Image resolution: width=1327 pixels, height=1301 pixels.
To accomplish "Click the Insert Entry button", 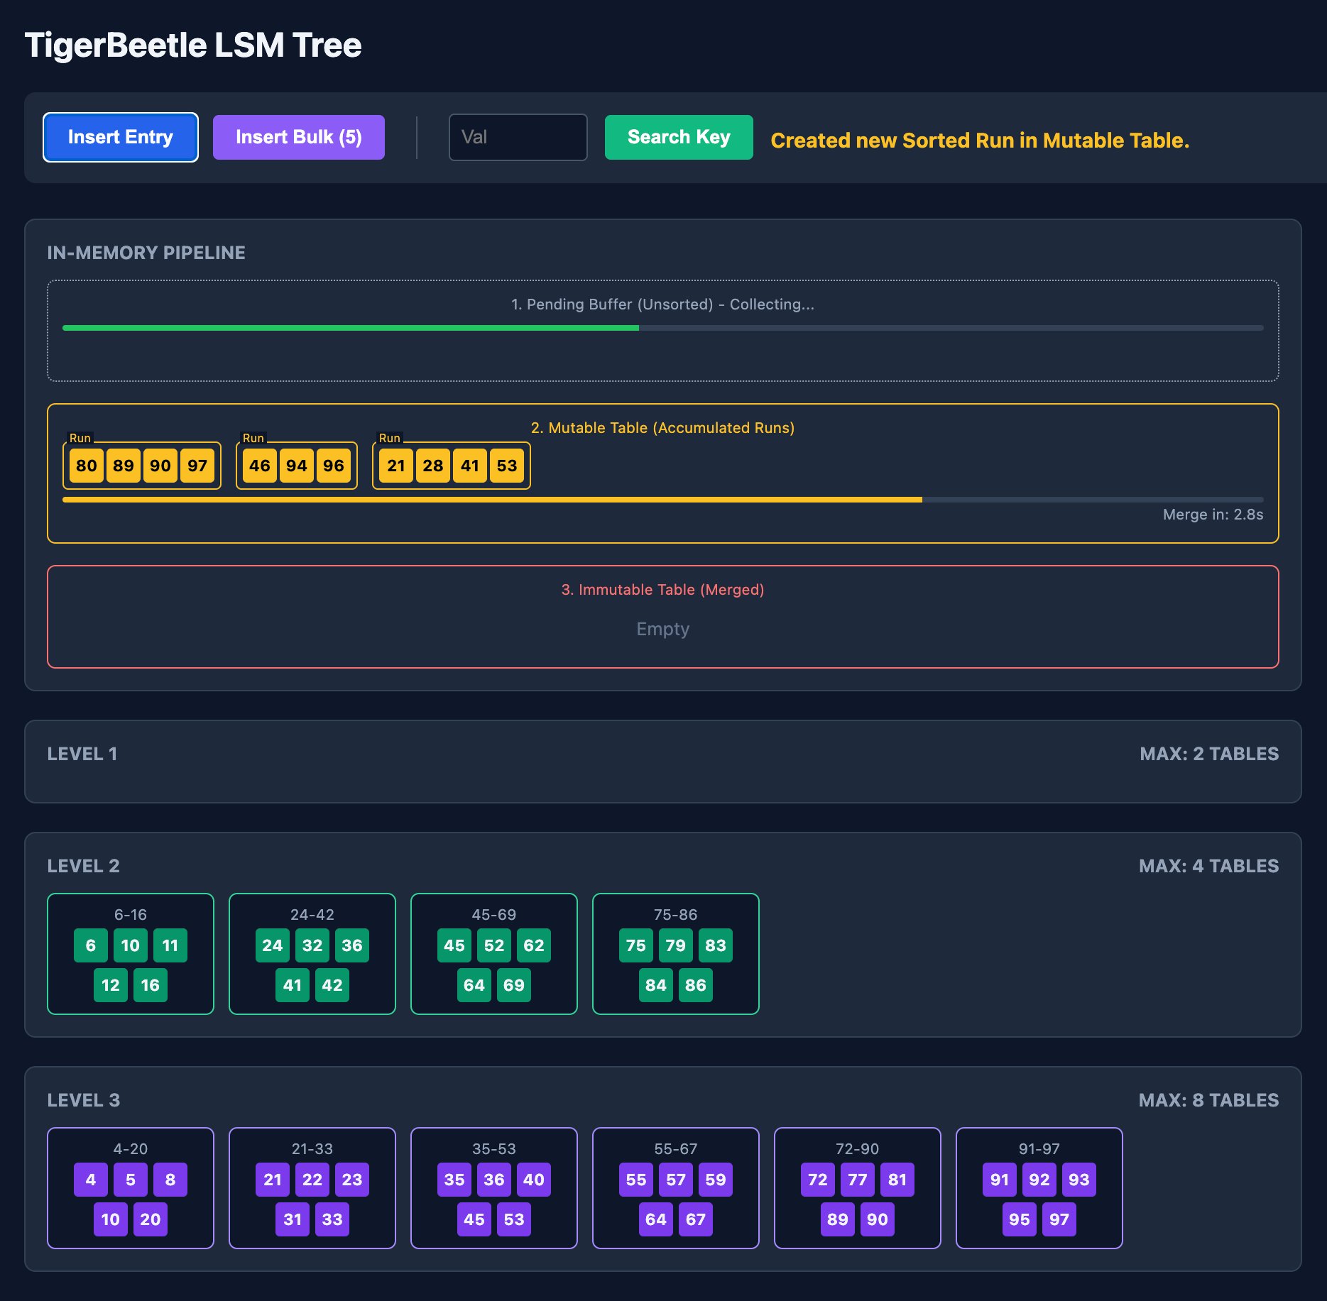I will tap(120, 137).
